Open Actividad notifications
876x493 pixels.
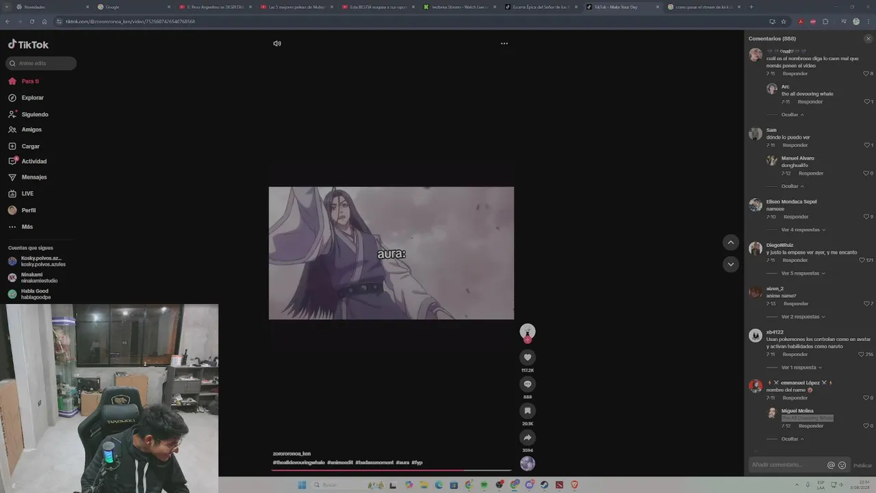pyautogui.click(x=34, y=162)
